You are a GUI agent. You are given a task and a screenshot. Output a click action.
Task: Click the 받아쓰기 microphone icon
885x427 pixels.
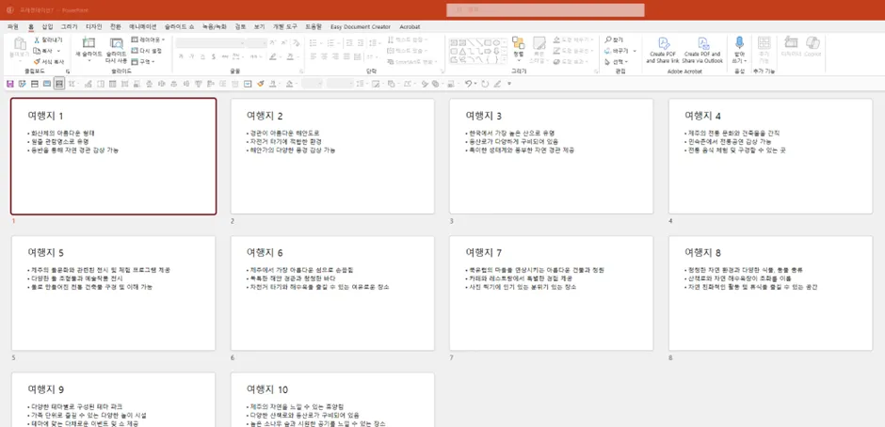click(739, 43)
